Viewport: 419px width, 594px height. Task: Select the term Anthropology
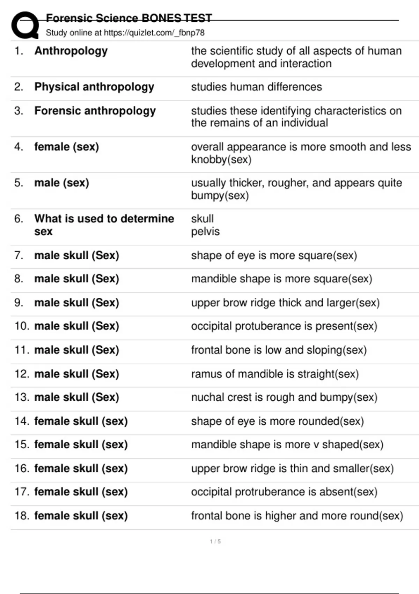pos(71,51)
